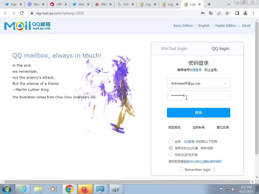Switch to the dick Twitter tab
The image size is (259, 194).
pyautogui.click(x=79, y=4)
